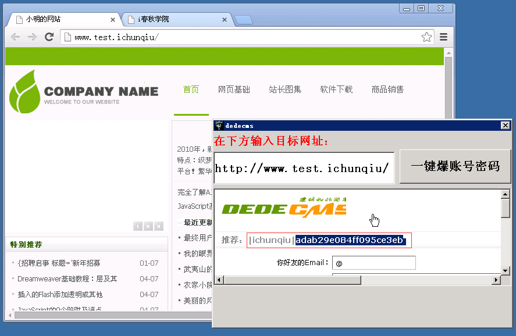516x336 pixels.
Task: Click the 你好友的Email input field
Action: point(374,263)
